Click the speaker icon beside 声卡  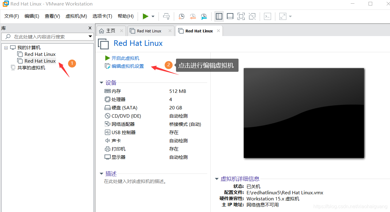(x=107, y=141)
